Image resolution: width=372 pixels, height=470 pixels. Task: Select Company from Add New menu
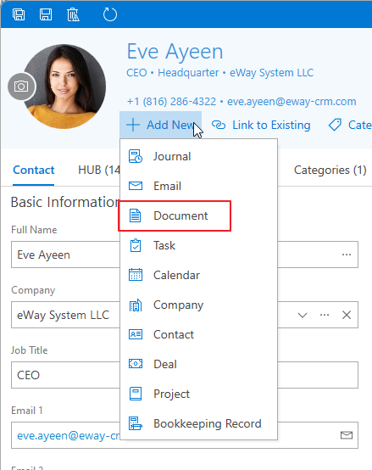(x=198, y=305)
